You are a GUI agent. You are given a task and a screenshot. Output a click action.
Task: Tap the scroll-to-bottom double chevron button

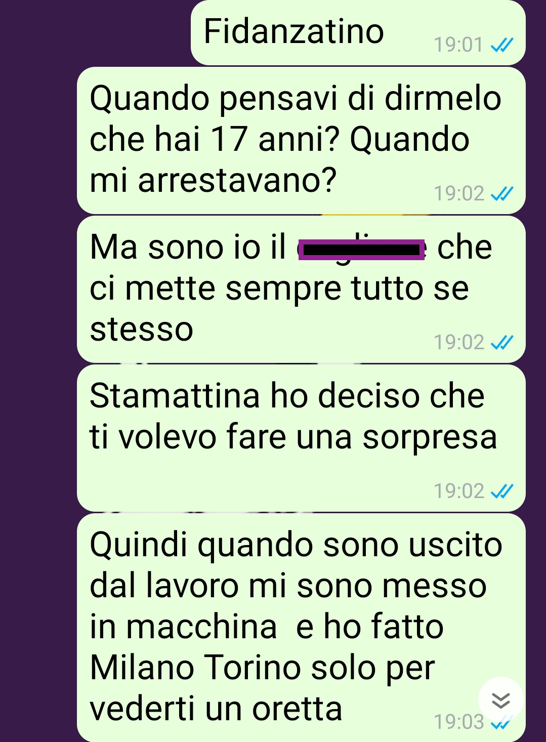[x=500, y=700]
